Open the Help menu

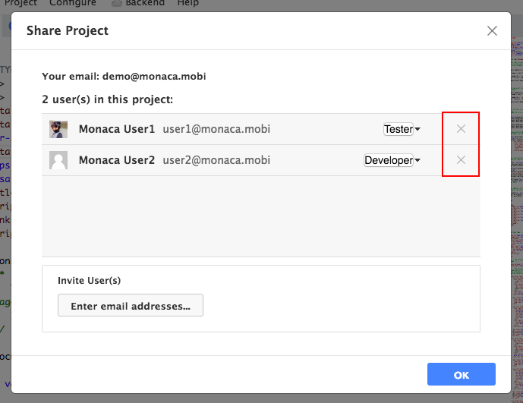point(188,3)
